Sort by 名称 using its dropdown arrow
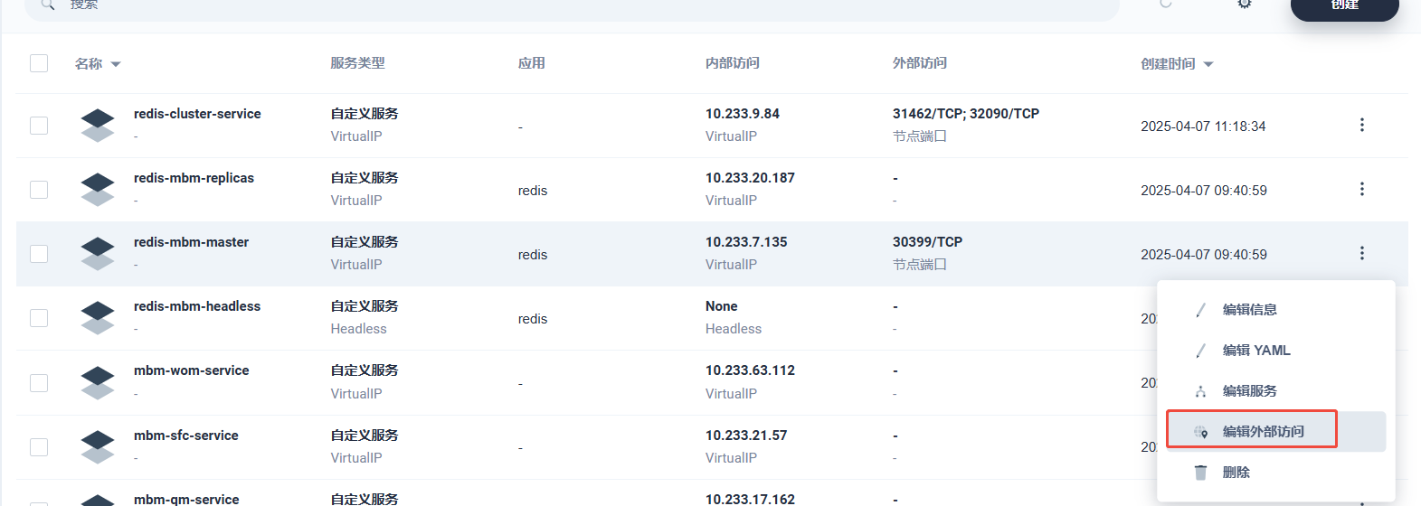This screenshot has width=1421, height=506. [x=116, y=64]
